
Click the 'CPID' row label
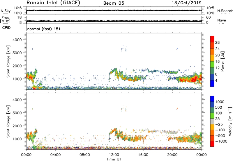[6, 28]
